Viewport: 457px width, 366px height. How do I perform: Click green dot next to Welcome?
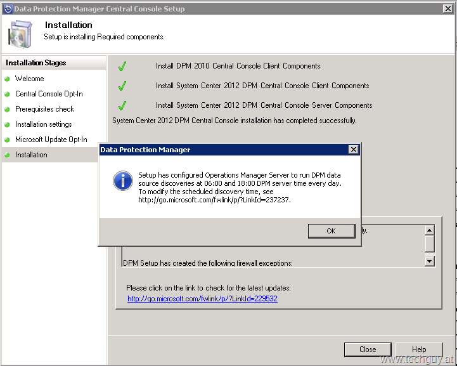click(7, 79)
